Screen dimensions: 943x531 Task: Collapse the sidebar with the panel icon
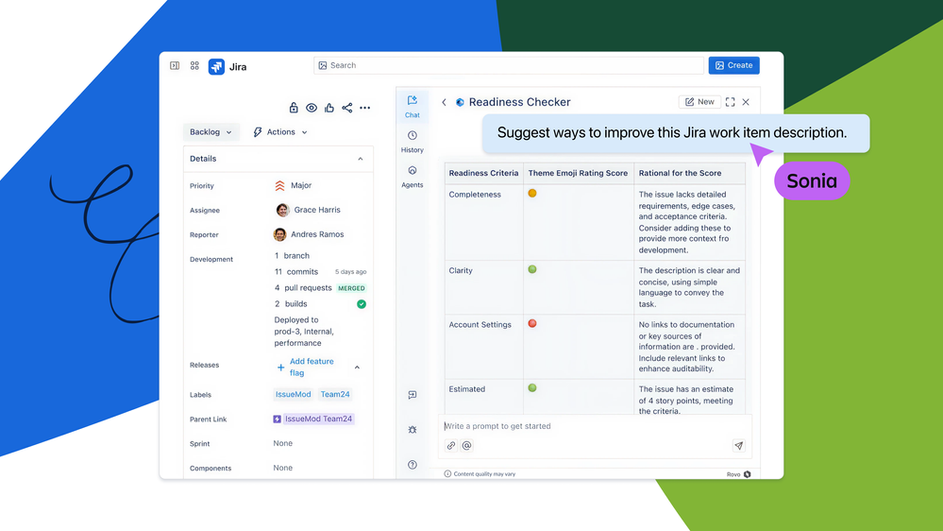pyautogui.click(x=175, y=65)
